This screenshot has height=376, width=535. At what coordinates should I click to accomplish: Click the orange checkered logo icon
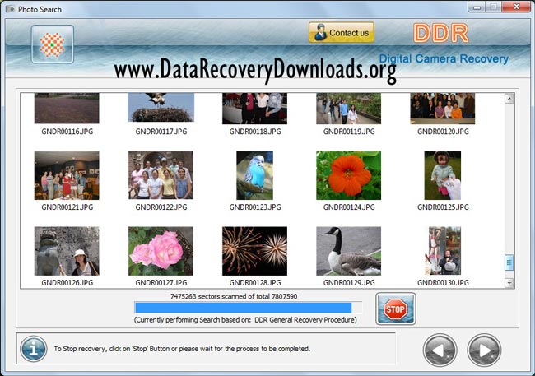52,44
